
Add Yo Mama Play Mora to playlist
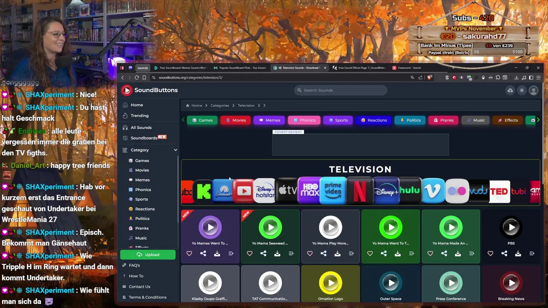(351, 254)
